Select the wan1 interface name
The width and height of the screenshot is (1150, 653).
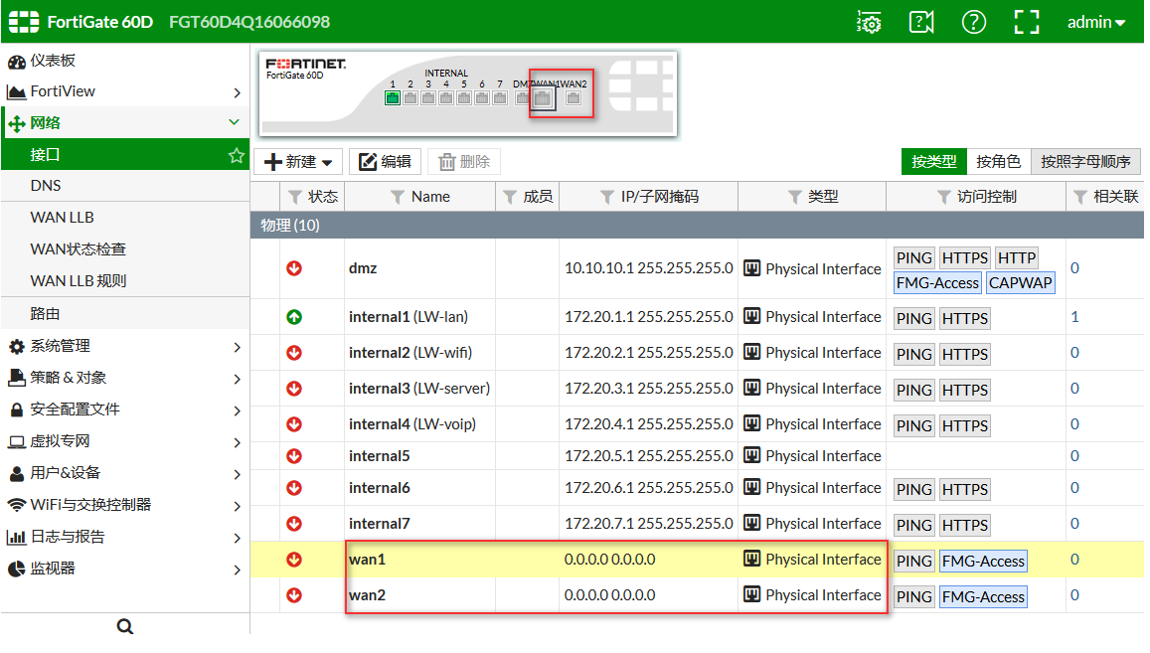(368, 560)
